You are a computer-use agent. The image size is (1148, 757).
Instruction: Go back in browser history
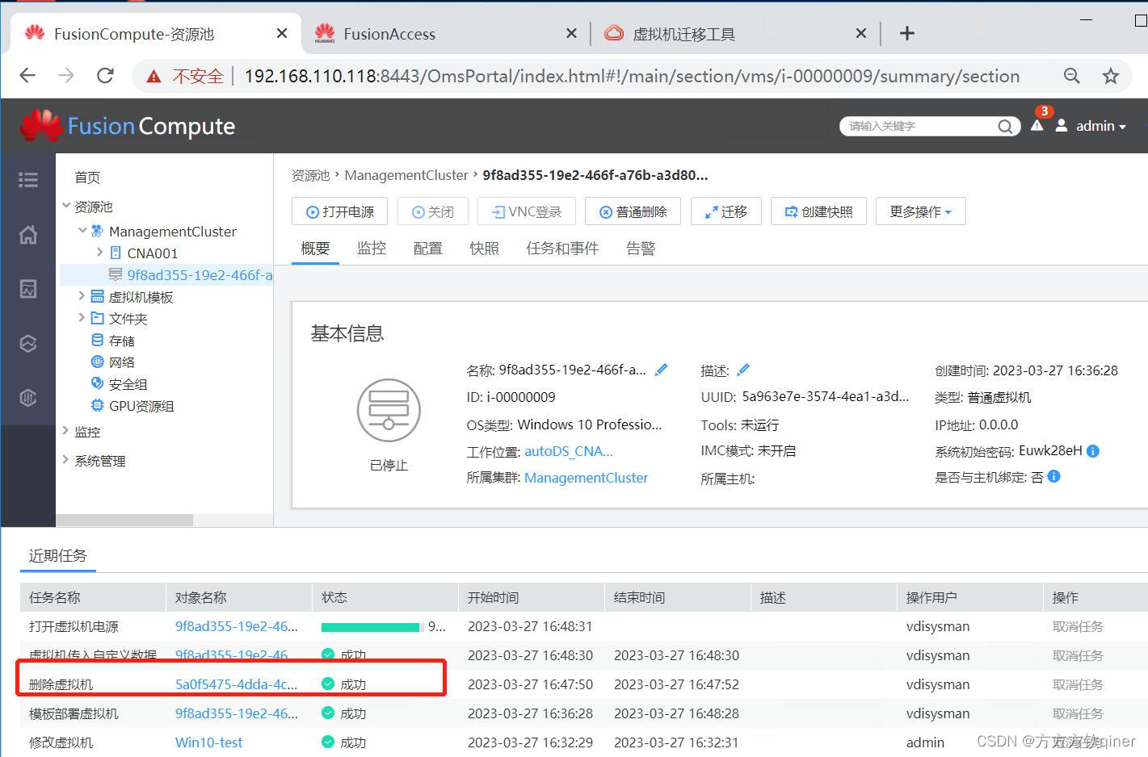pyautogui.click(x=27, y=76)
